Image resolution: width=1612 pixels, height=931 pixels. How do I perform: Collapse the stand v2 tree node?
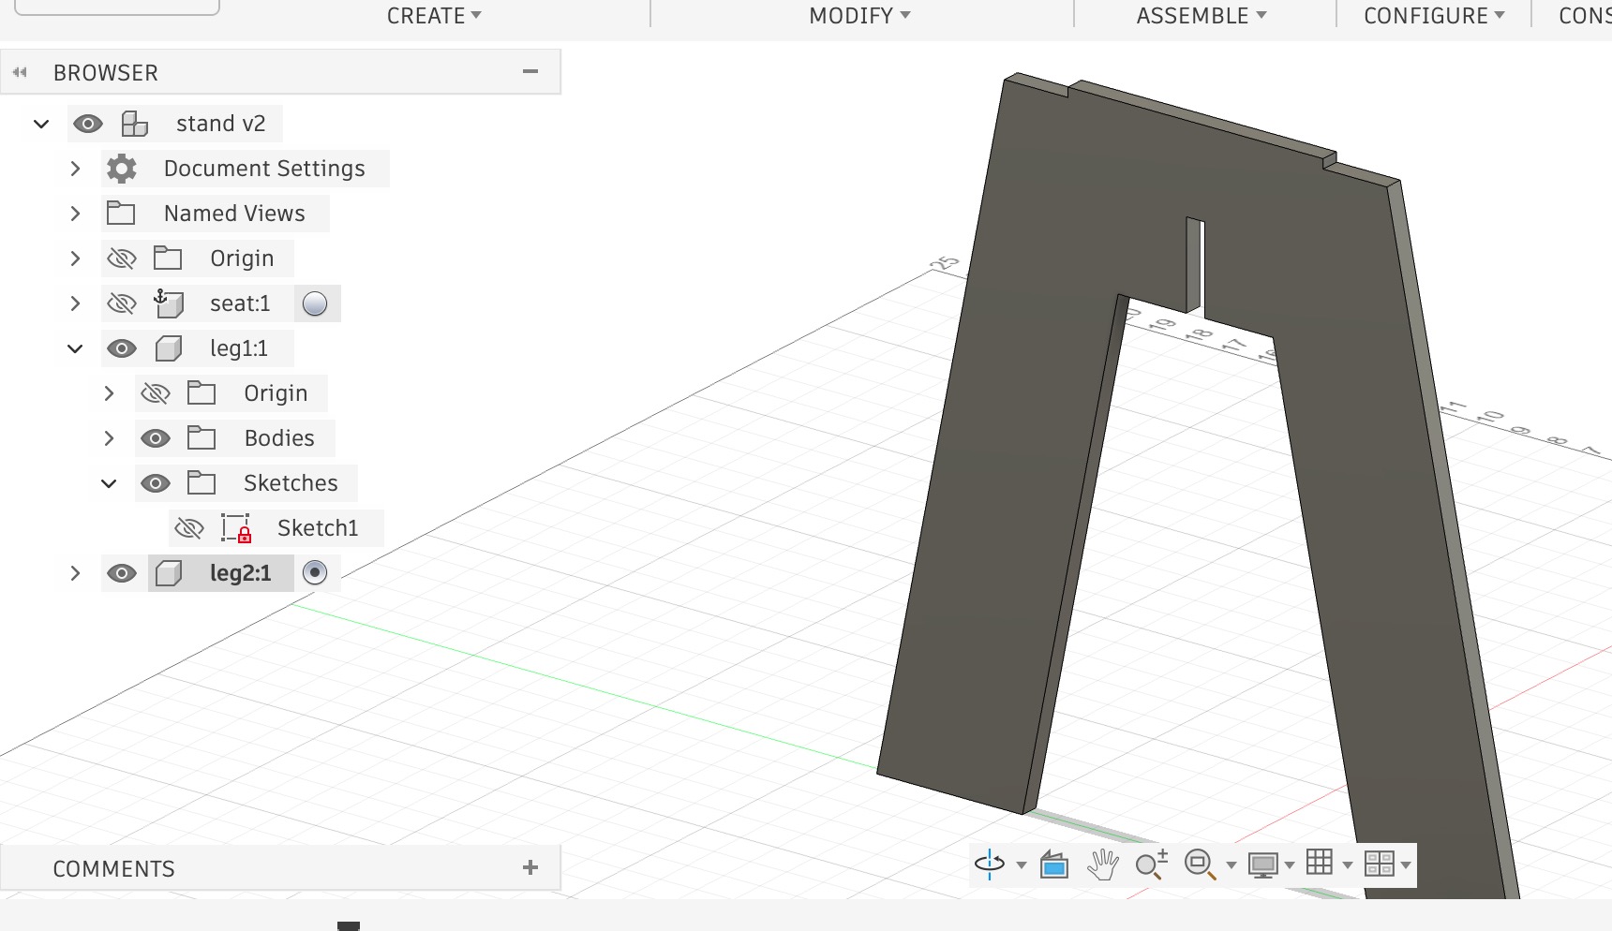41,124
